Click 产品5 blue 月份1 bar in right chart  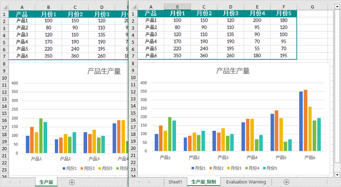[272, 132]
